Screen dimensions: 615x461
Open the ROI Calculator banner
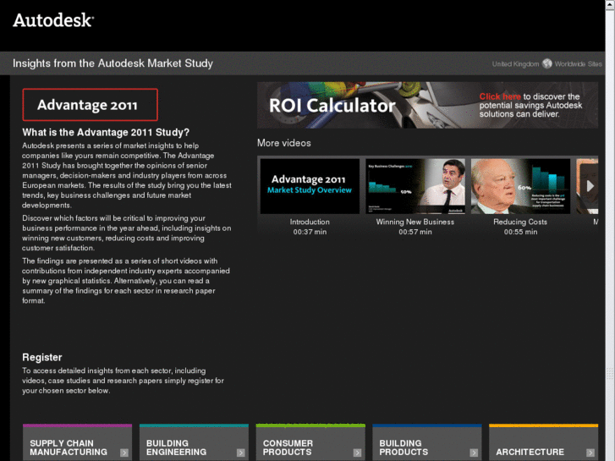[x=427, y=105]
